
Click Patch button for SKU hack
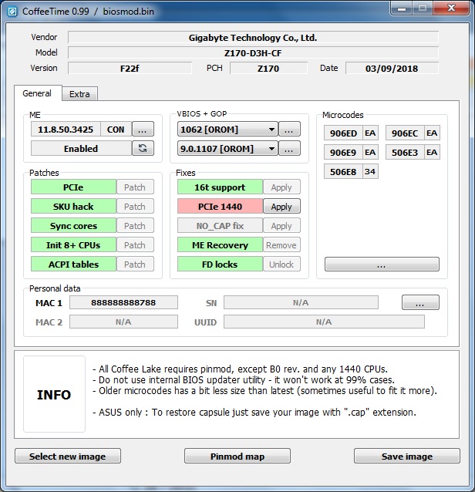(x=135, y=206)
